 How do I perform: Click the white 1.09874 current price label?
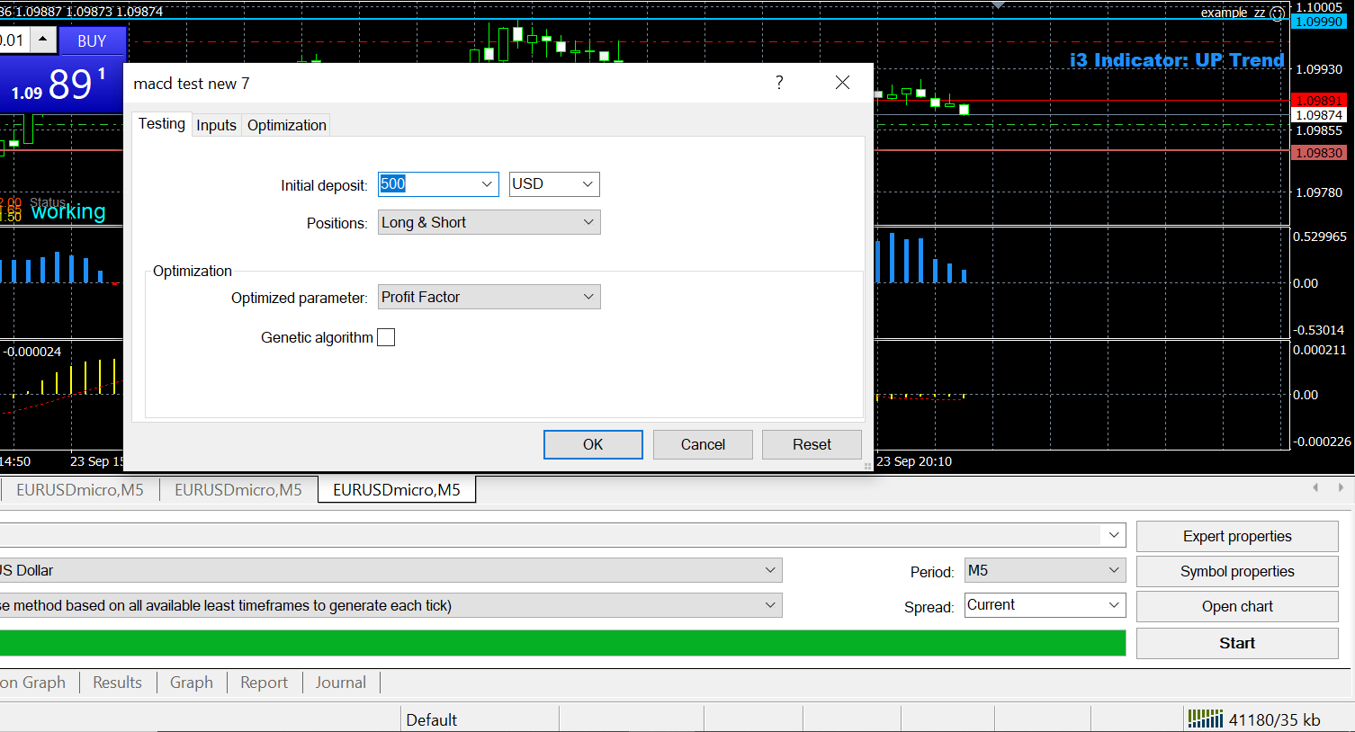click(1319, 115)
